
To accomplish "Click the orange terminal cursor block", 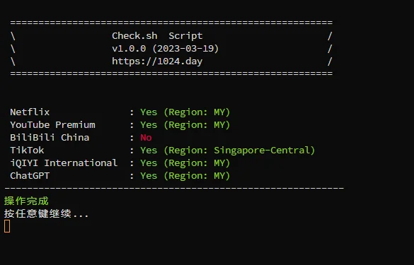I will (x=7, y=226).
